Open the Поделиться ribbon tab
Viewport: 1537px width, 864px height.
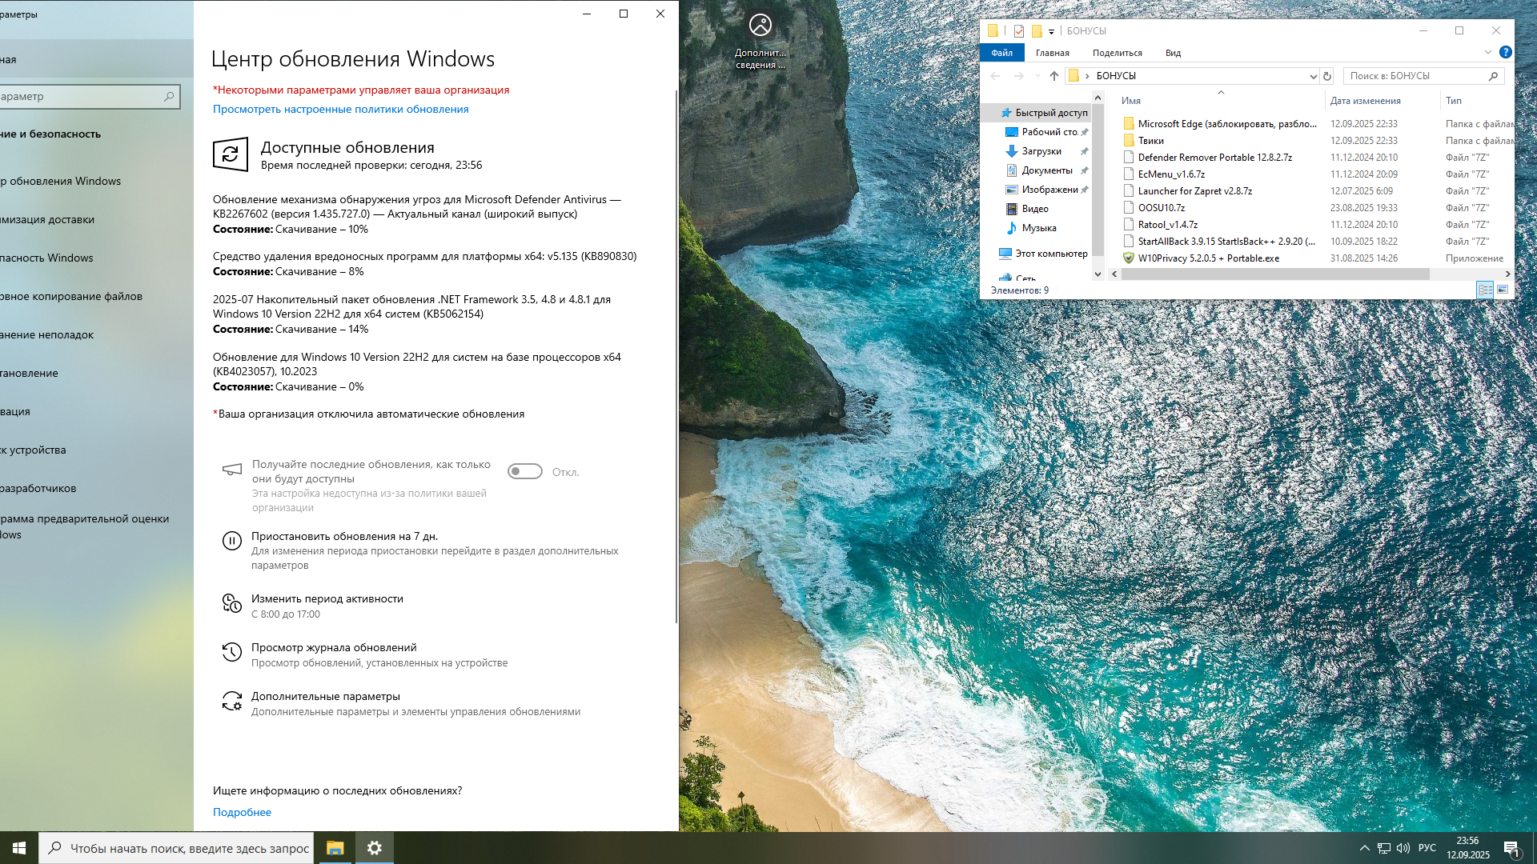click(1117, 53)
